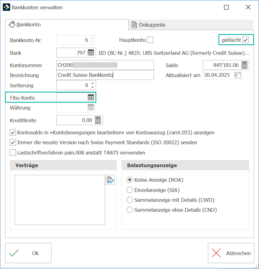Click inside the Verträge list box
Viewport: 259px width, 269px height.
tap(60, 200)
